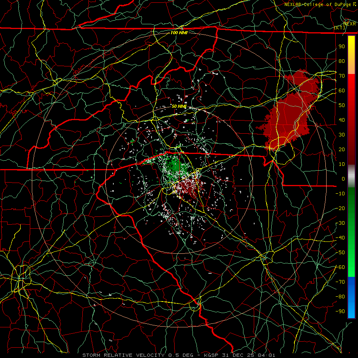Image resolution: width=358 pixels, height=358 pixels.
Task: Click the positive 40 value on the velocity scale
Action: [x=342, y=120]
